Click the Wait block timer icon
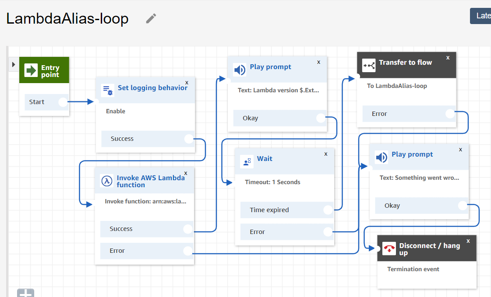491x297 pixels. pos(246,161)
